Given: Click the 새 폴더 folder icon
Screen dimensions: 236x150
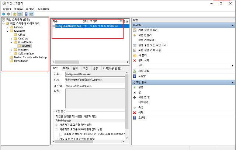Looking at the screenshot, I should click(135, 56).
